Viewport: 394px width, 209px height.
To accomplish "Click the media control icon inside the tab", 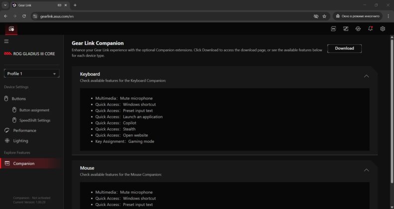I will [x=59, y=5].
